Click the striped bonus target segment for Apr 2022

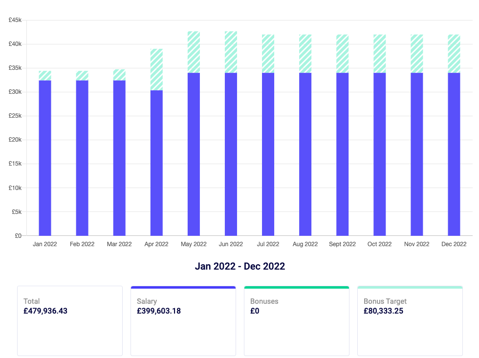156,69
